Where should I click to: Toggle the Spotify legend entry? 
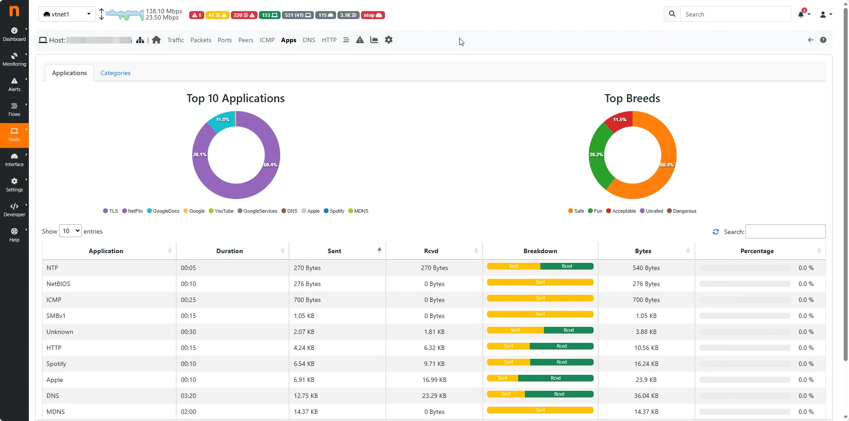pos(334,211)
